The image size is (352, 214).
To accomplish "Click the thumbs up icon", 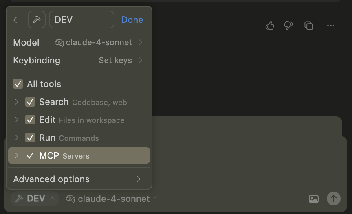I will [270, 26].
